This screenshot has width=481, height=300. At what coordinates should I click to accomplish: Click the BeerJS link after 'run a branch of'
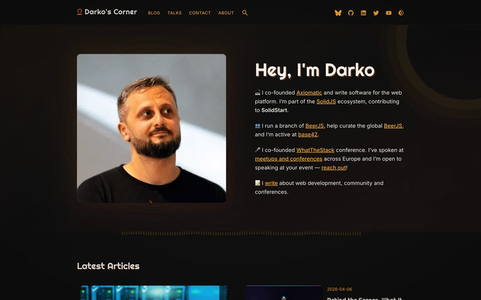tap(315, 126)
